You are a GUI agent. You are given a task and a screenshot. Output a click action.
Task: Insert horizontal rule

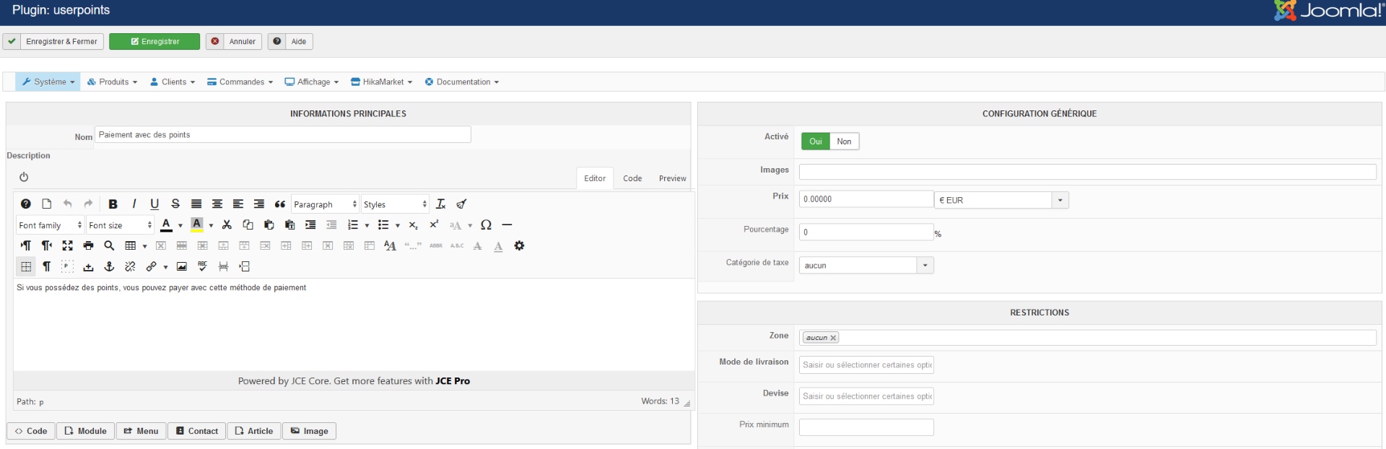507,225
